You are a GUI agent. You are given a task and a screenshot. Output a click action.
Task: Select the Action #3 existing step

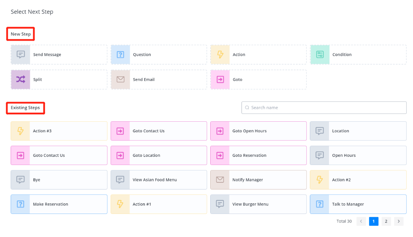pyautogui.click(x=59, y=131)
